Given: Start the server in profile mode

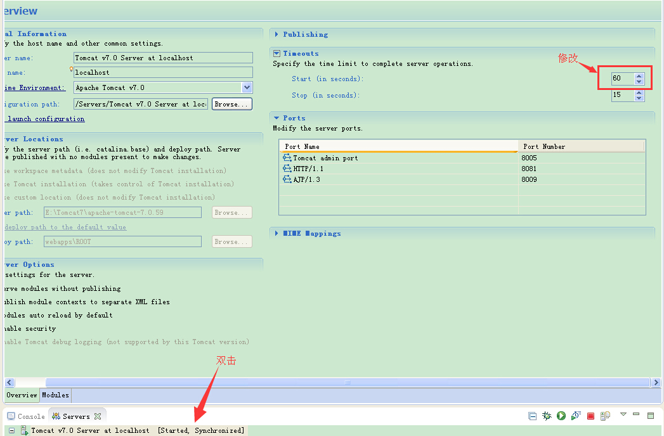Looking at the screenshot, I should coord(575,416).
